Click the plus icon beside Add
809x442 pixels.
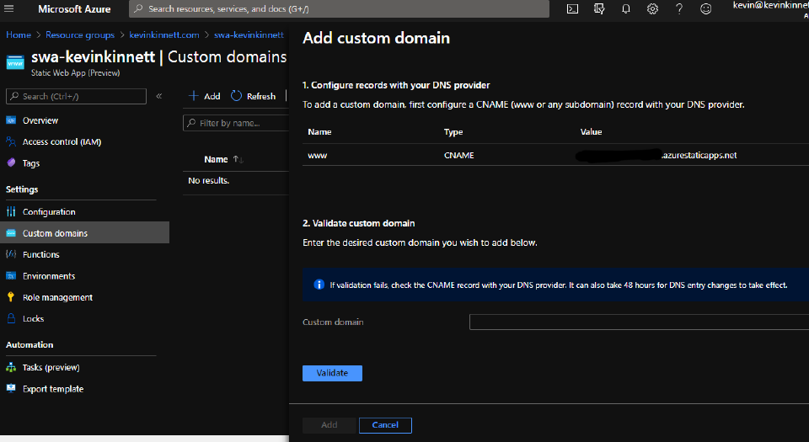[194, 96]
